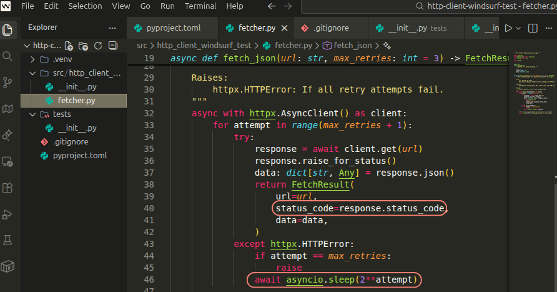Click asyncio on line 46
The image size is (557, 292).
tap(305, 279)
